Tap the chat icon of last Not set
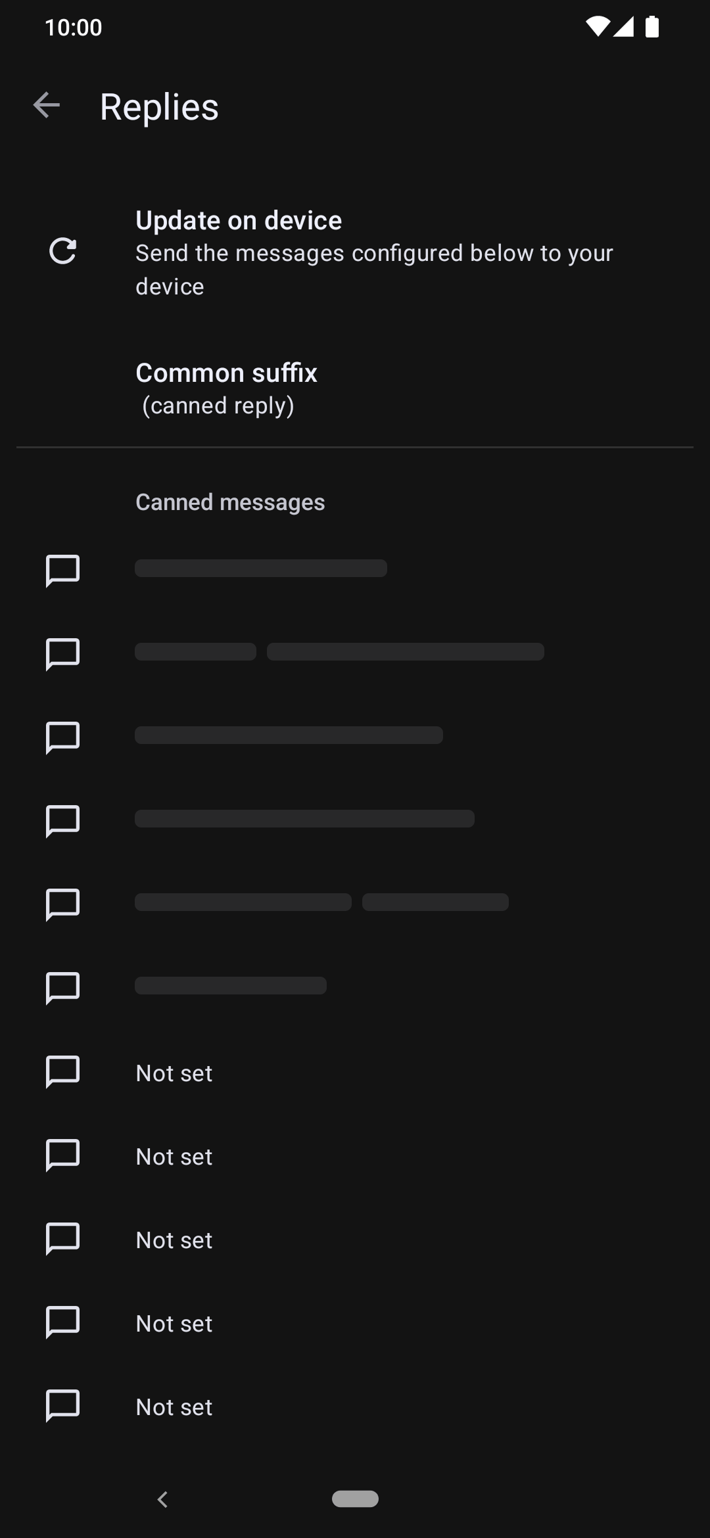The height and width of the screenshot is (1538, 710). click(62, 1405)
